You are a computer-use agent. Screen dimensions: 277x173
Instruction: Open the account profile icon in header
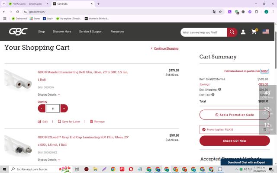click(243, 32)
